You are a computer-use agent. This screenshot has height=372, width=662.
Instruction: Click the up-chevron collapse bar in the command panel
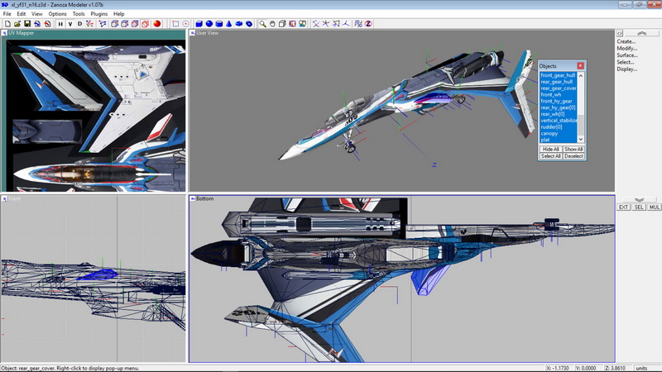click(x=642, y=33)
